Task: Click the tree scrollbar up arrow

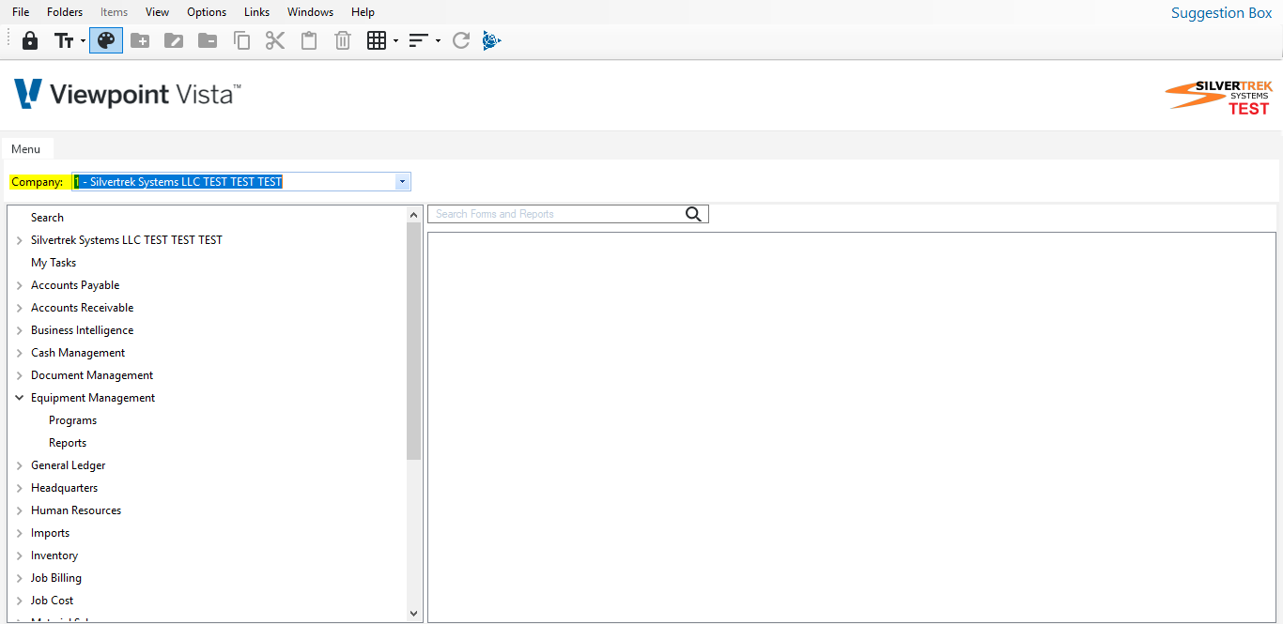Action: (414, 215)
